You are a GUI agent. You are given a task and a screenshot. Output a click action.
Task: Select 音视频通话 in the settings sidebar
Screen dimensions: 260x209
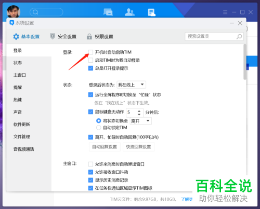29,149
